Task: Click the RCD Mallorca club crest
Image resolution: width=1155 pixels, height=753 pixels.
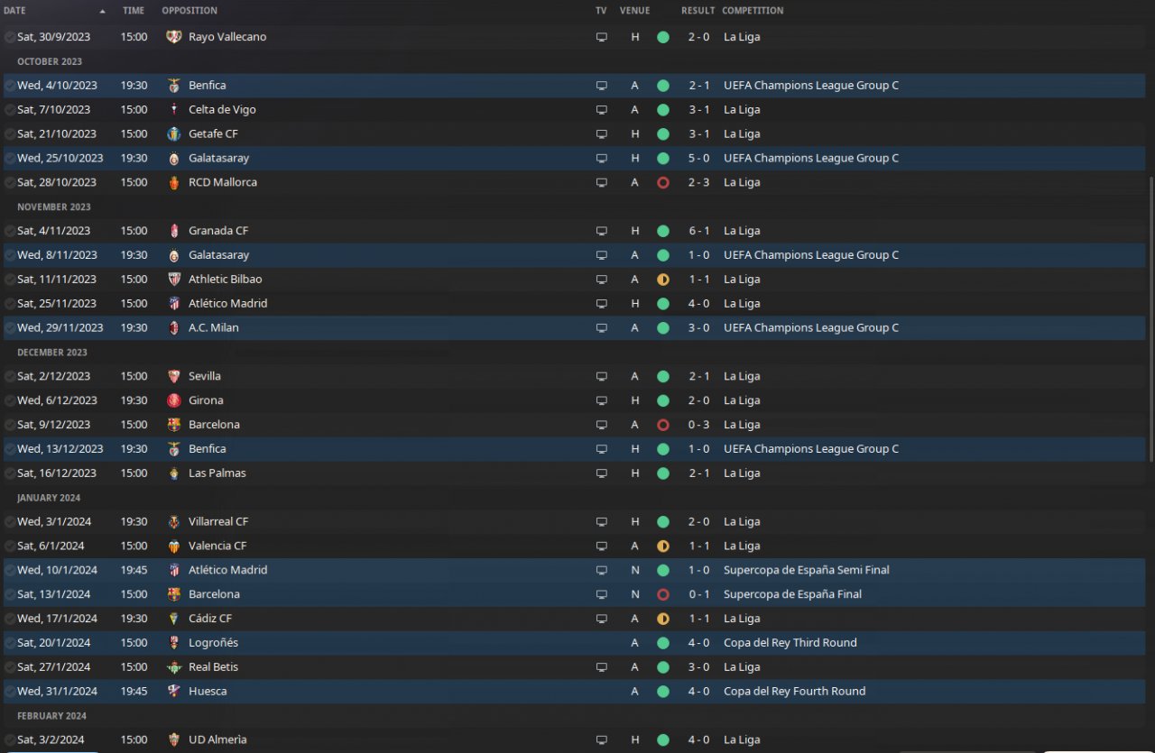Action: [x=174, y=183]
